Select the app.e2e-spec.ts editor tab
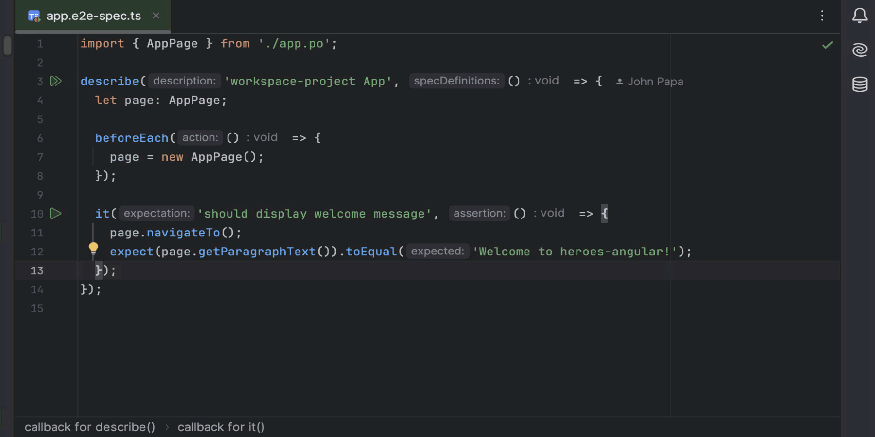 pyautogui.click(x=92, y=16)
